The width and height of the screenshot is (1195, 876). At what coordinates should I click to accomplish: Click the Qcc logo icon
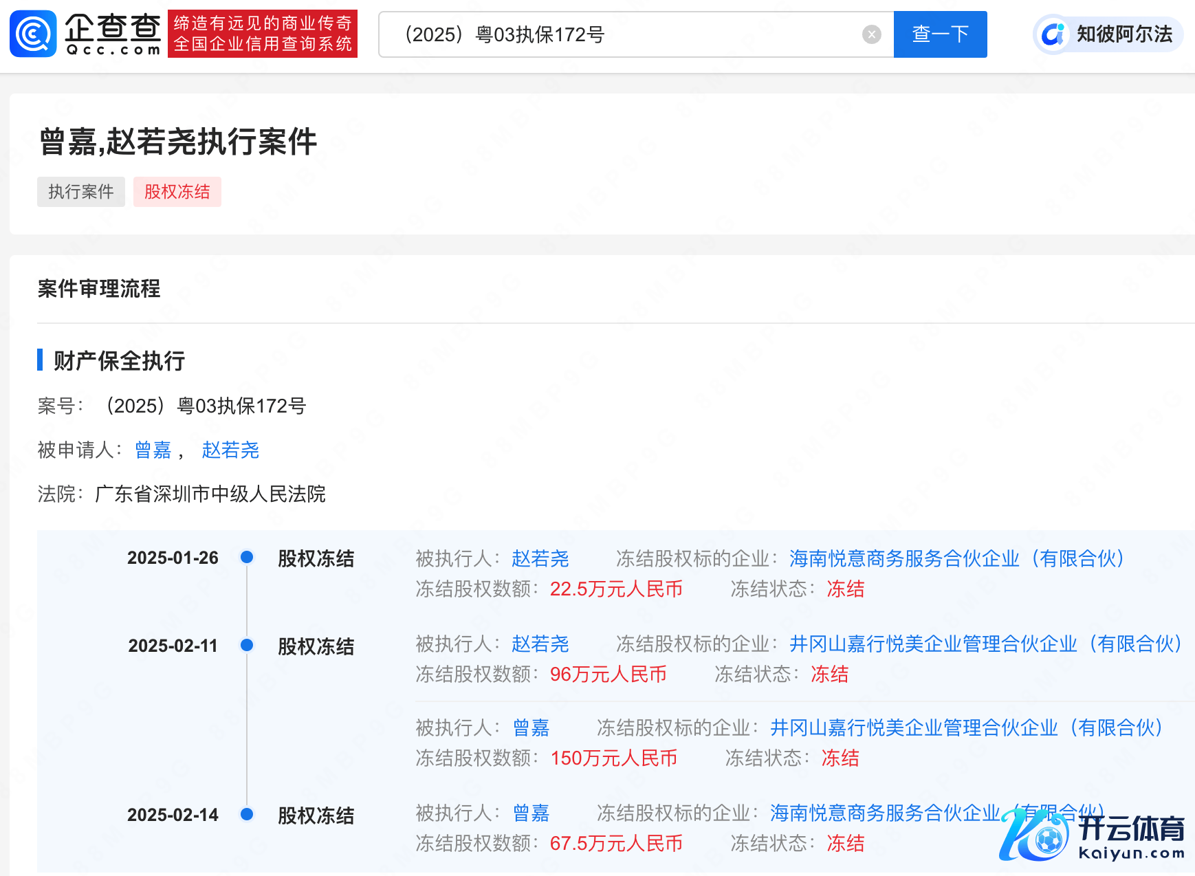(x=33, y=34)
